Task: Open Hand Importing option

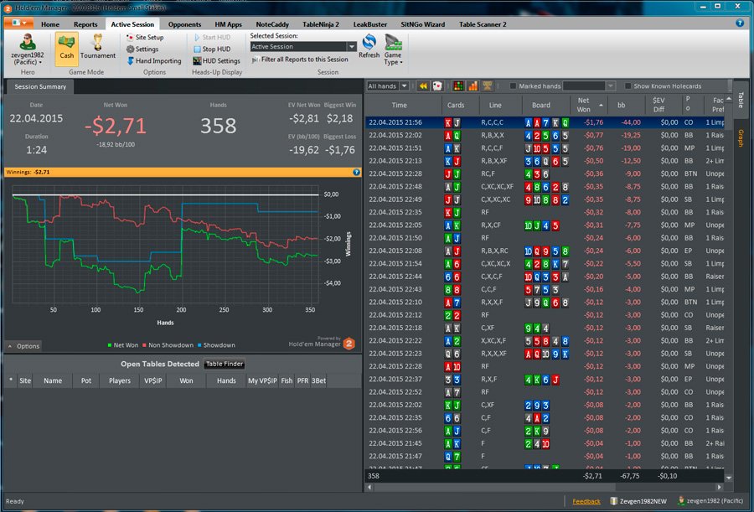Action: pyautogui.click(x=154, y=61)
